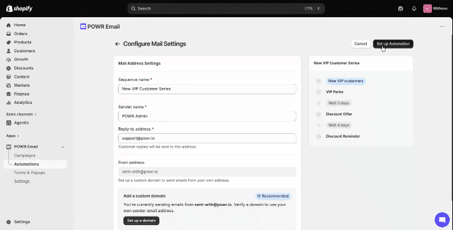Viewport: 453px width, 230px height.
Task: Select the Discount Reminder step
Action: [343, 136]
